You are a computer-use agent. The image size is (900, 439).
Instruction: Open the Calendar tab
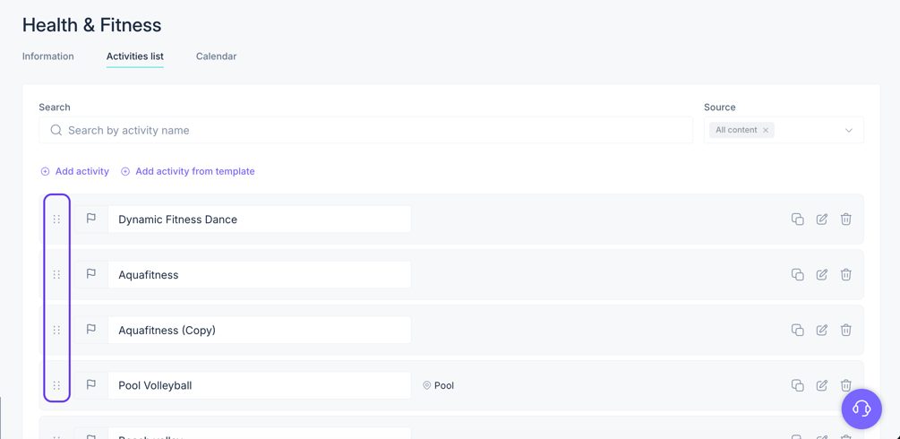click(x=217, y=56)
